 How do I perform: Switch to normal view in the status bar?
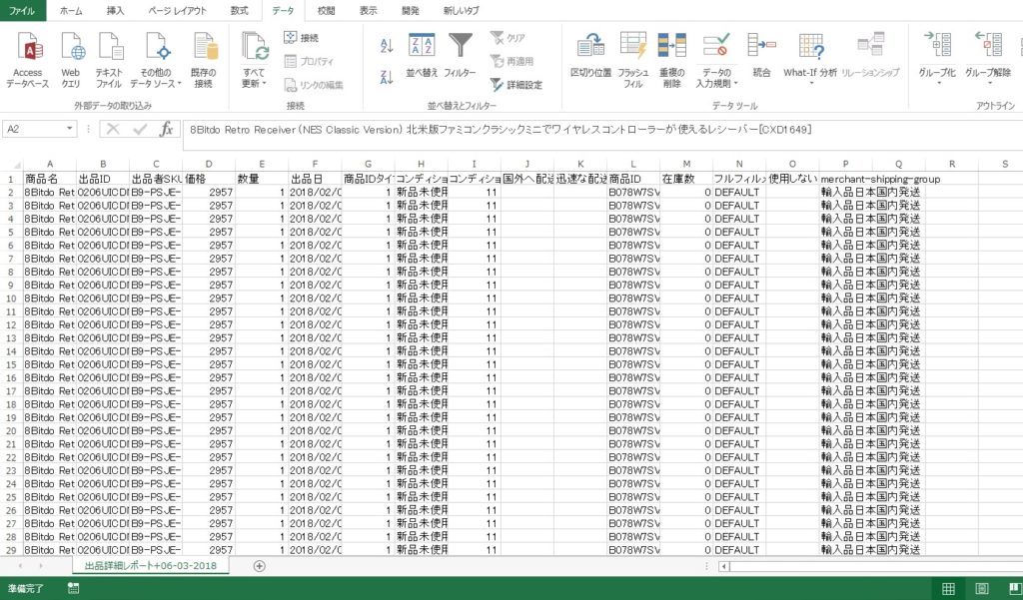click(x=949, y=588)
